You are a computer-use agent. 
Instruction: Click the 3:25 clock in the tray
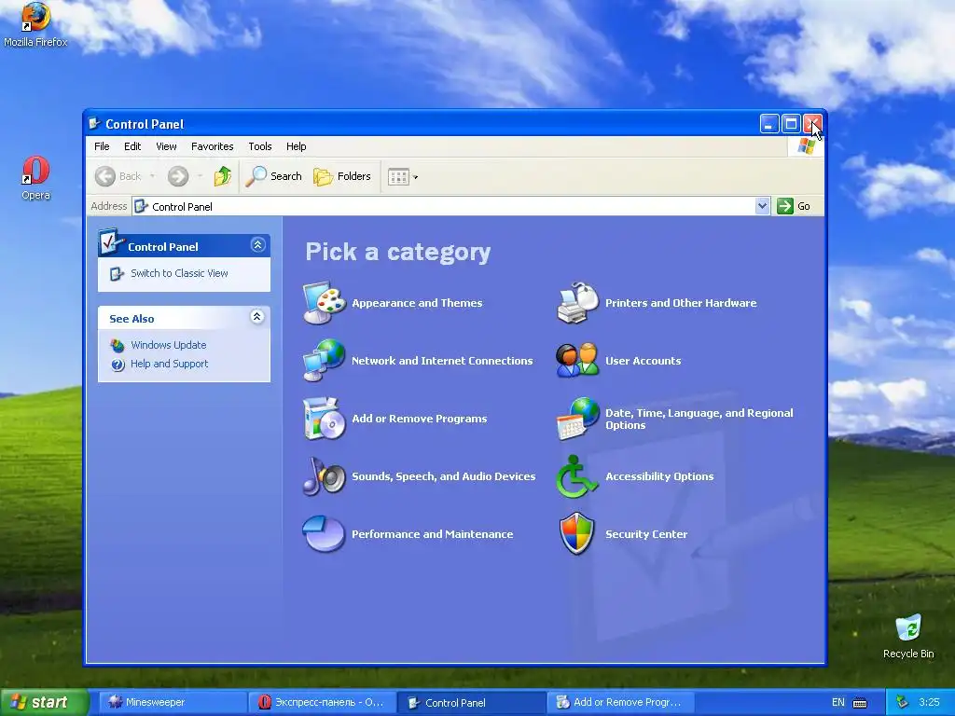point(929,703)
